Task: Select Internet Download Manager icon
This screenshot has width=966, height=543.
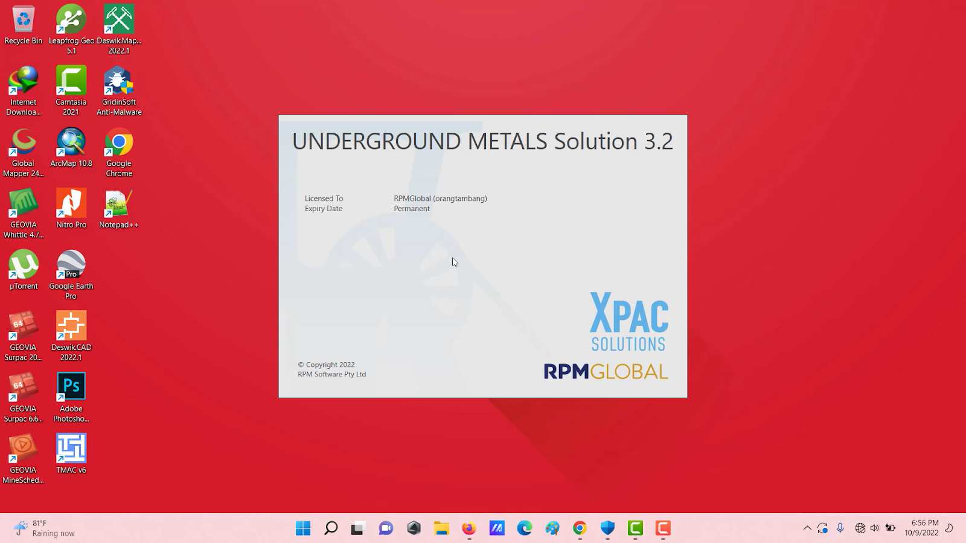Action: [x=24, y=91]
